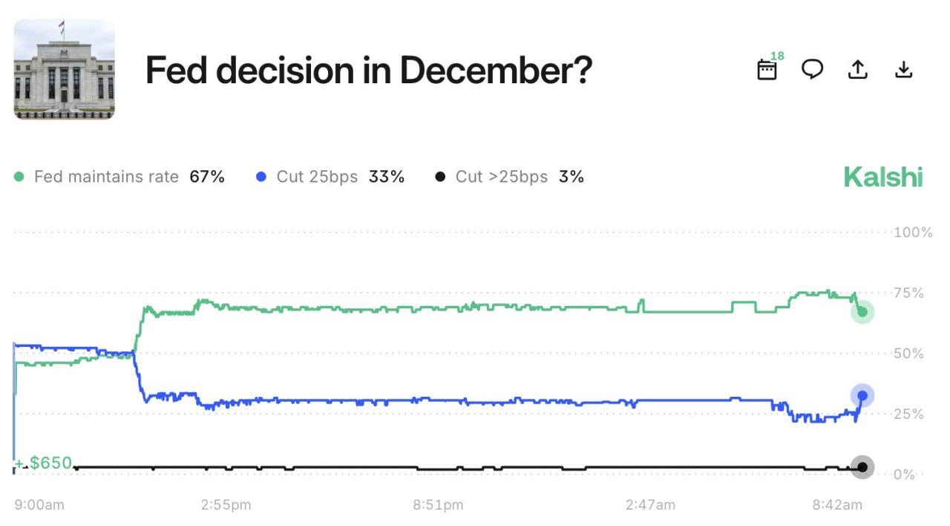950x526 pixels.
Task: Click the blue endpoint marker on chart
Action: pos(862,395)
